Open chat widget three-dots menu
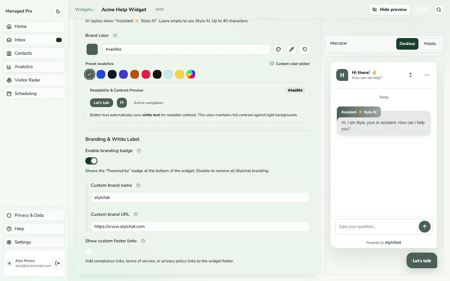The height and width of the screenshot is (281, 450). click(x=427, y=75)
